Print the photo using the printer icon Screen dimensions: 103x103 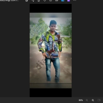point(57,1)
